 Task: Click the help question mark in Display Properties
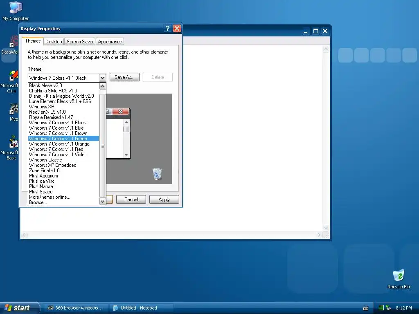click(167, 29)
